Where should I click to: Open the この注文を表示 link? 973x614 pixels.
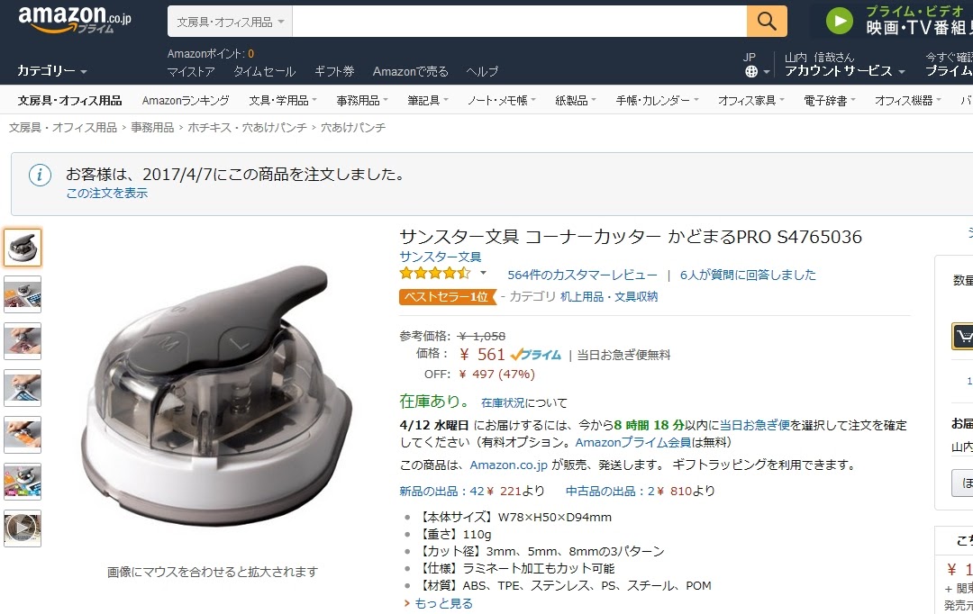point(106,193)
